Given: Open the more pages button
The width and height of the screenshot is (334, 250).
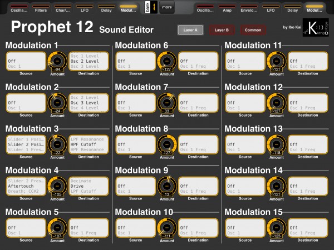Looking at the screenshot, I should tap(167, 7).
